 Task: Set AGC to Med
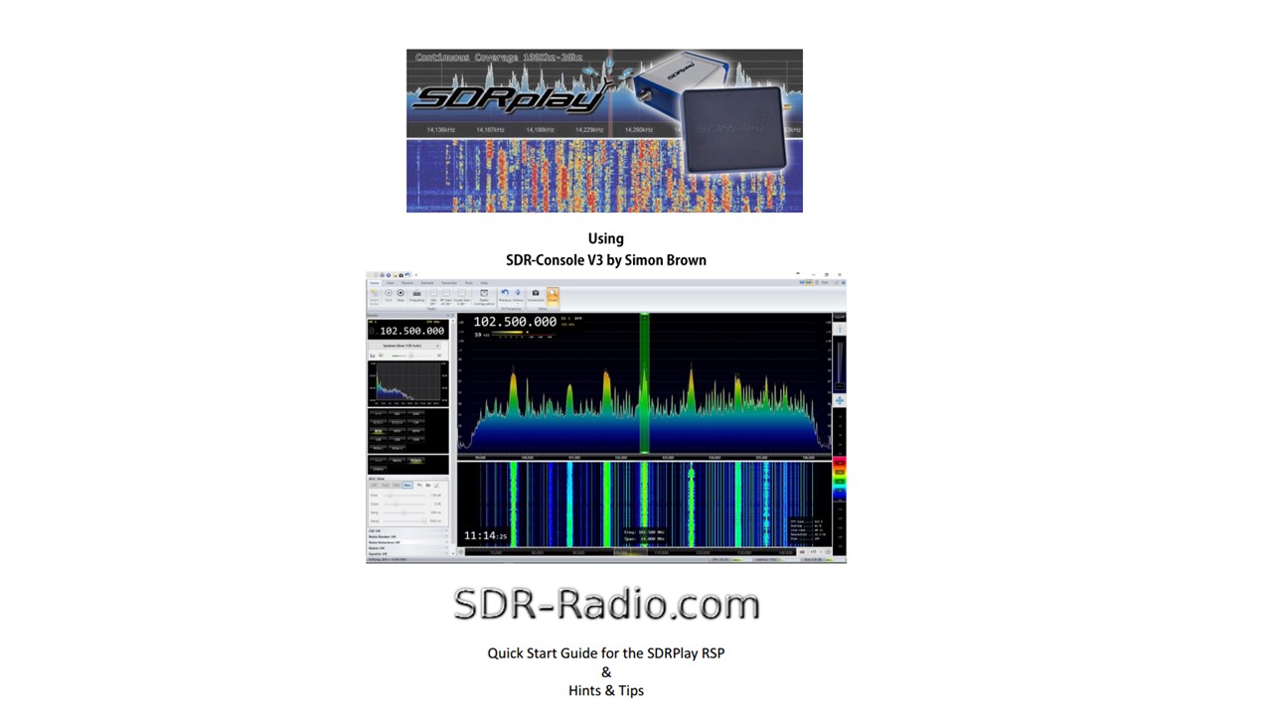click(397, 486)
